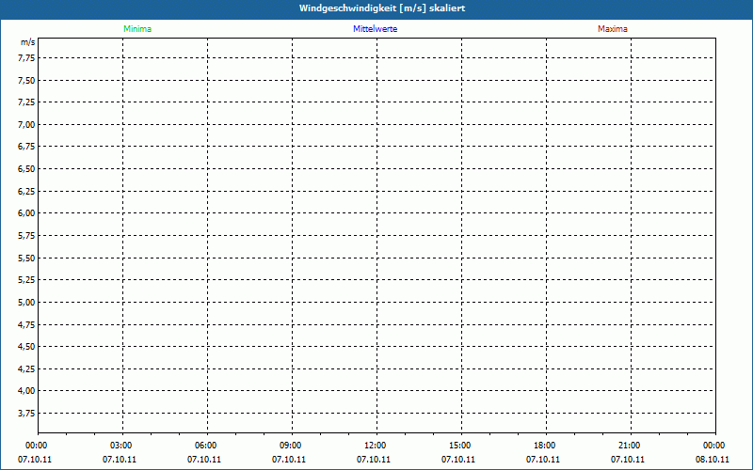
Task: Click the y-axis value '5,25'
Action: (26, 280)
